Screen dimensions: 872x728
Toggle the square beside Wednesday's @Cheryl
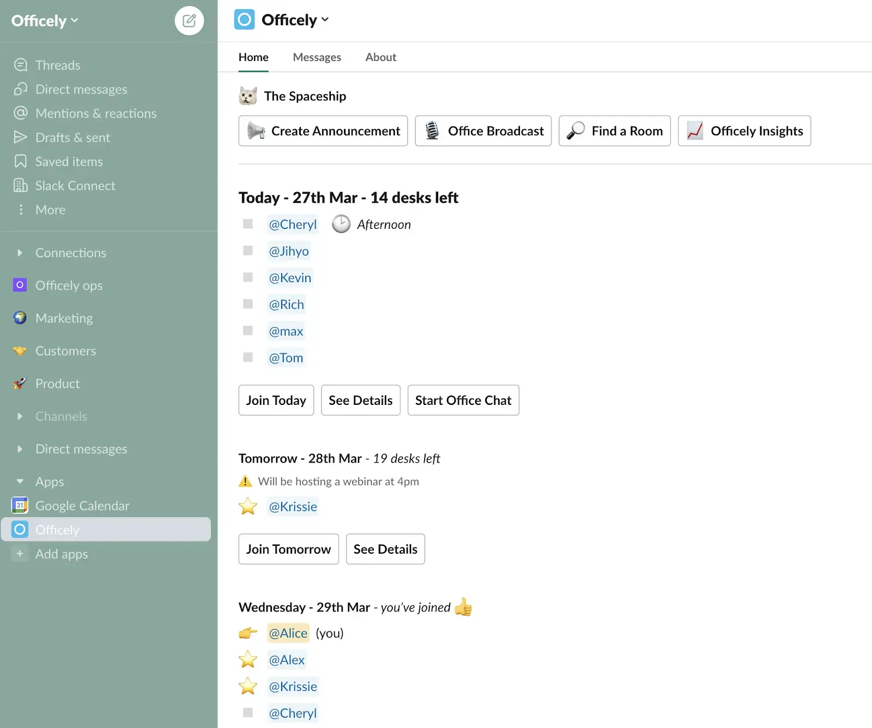tap(248, 713)
